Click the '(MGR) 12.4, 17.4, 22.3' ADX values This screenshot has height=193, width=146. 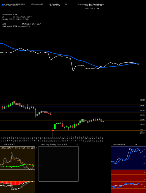[x=31, y=24]
